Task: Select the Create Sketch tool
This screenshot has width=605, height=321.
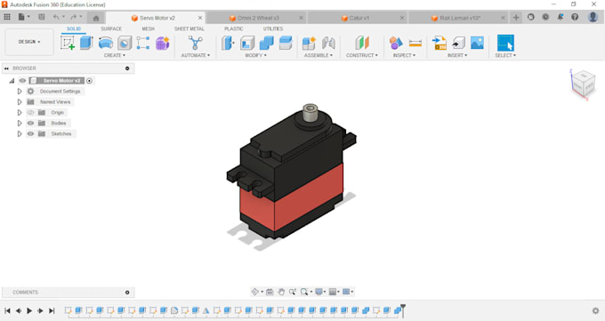Action: tap(68, 43)
